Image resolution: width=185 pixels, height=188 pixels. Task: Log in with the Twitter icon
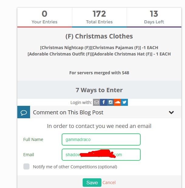click(x=125, y=102)
